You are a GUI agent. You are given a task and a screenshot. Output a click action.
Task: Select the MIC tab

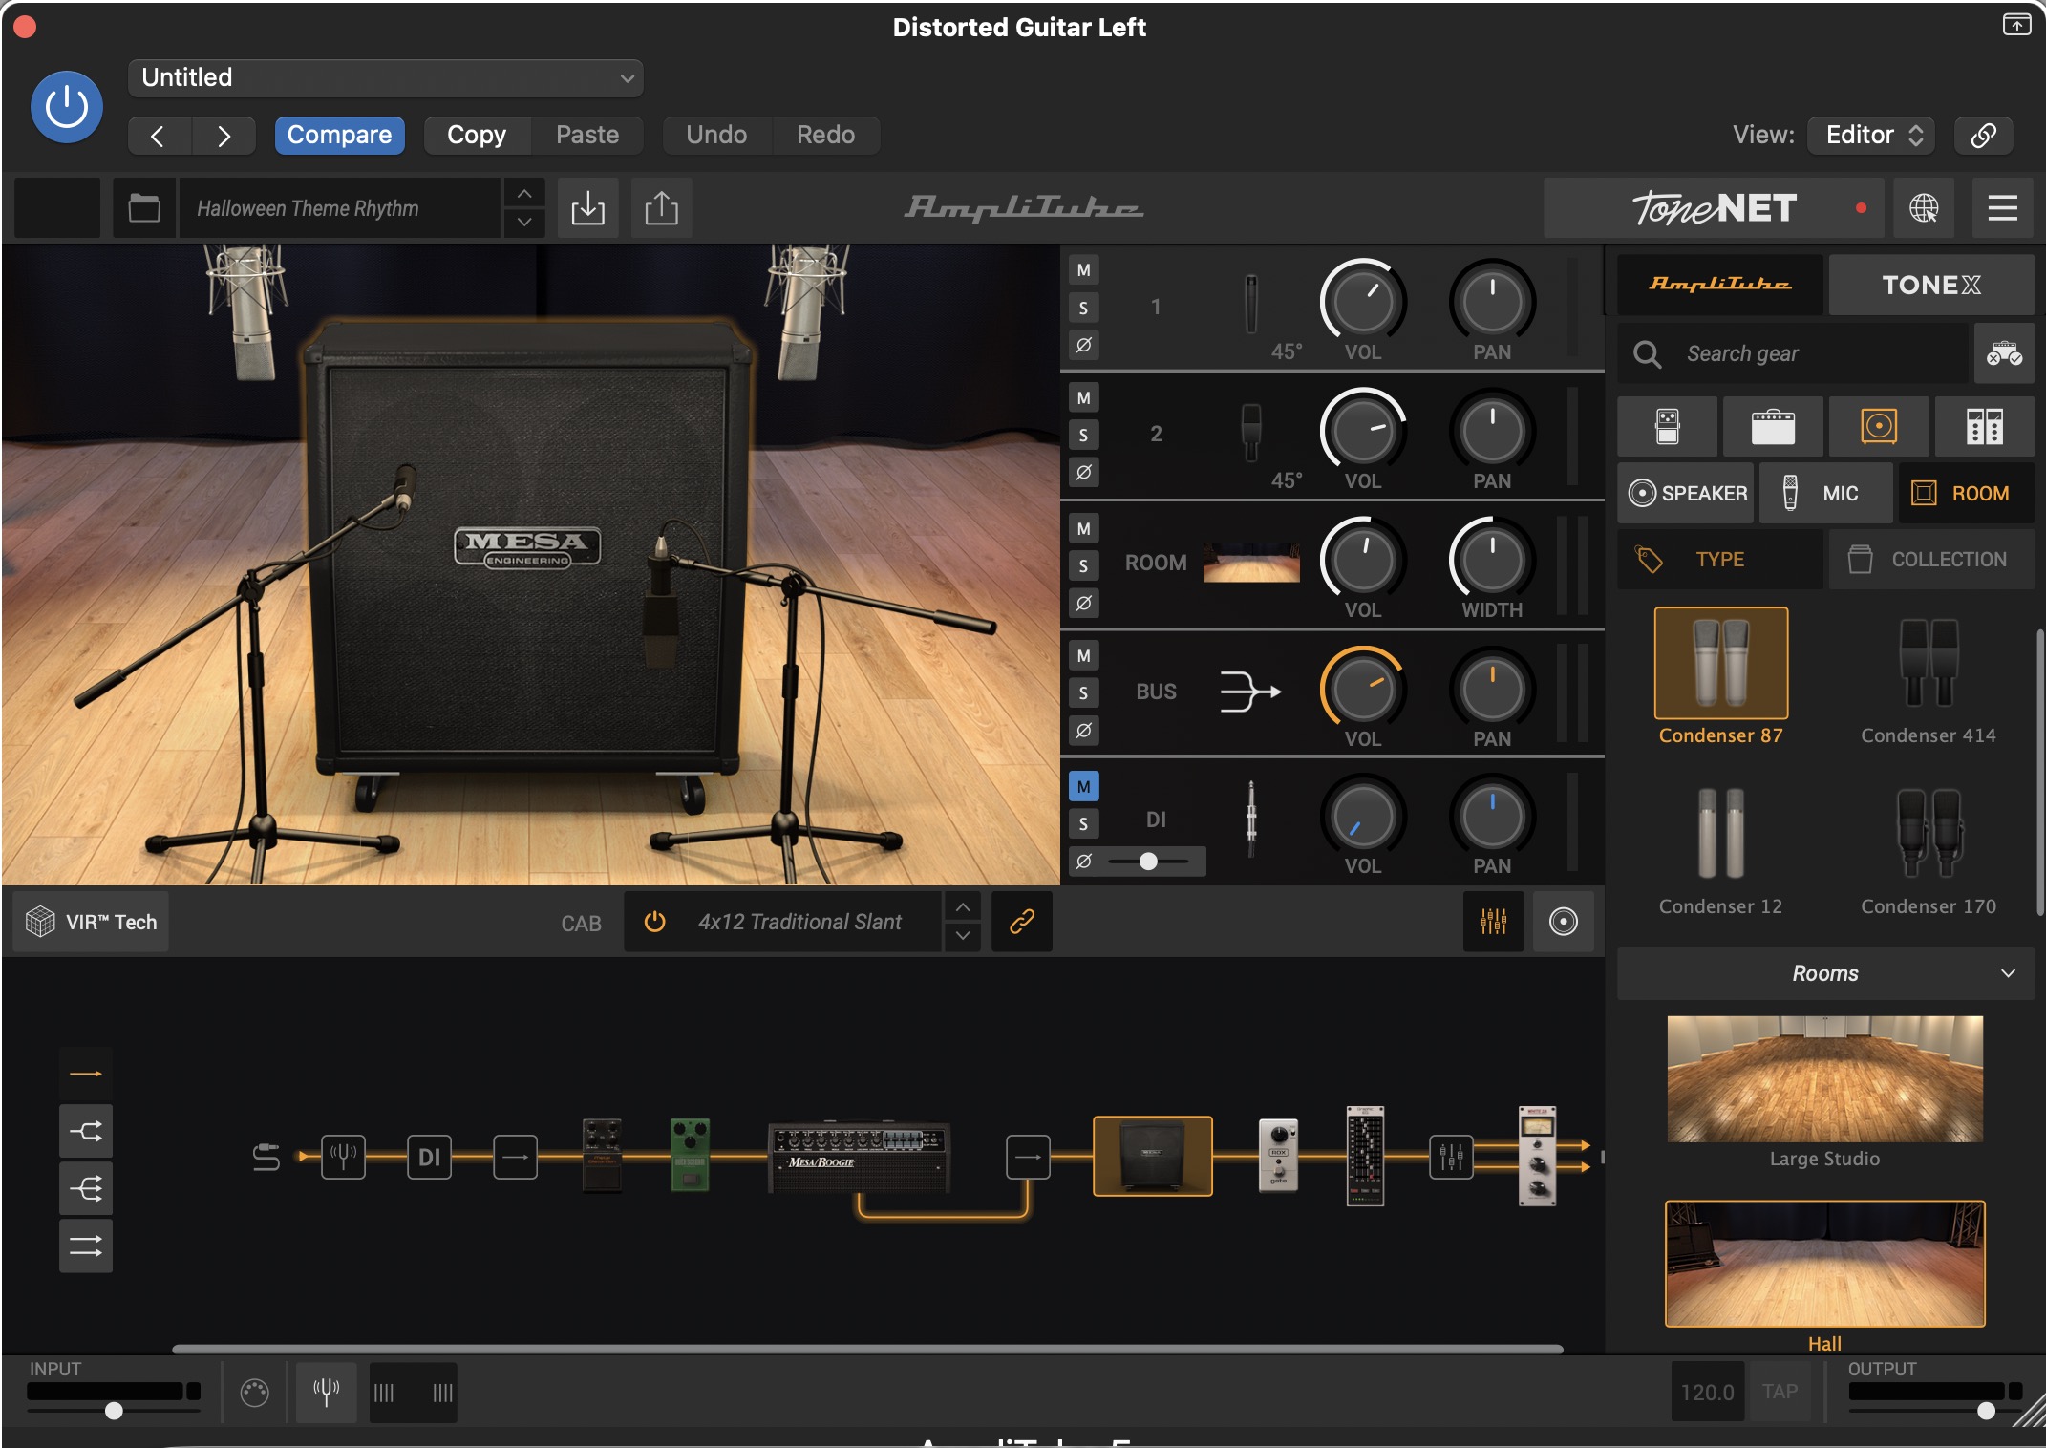[1825, 493]
